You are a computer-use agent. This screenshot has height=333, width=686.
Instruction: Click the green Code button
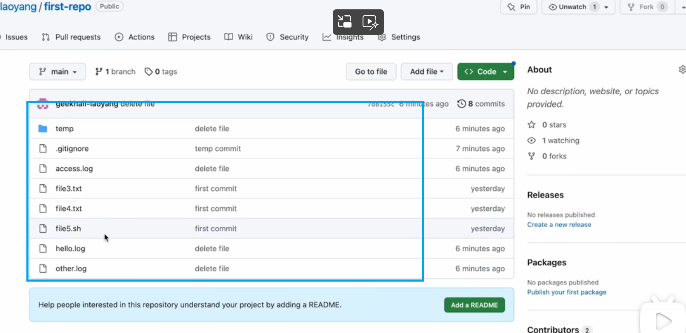pyautogui.click(x=486, y=71)
